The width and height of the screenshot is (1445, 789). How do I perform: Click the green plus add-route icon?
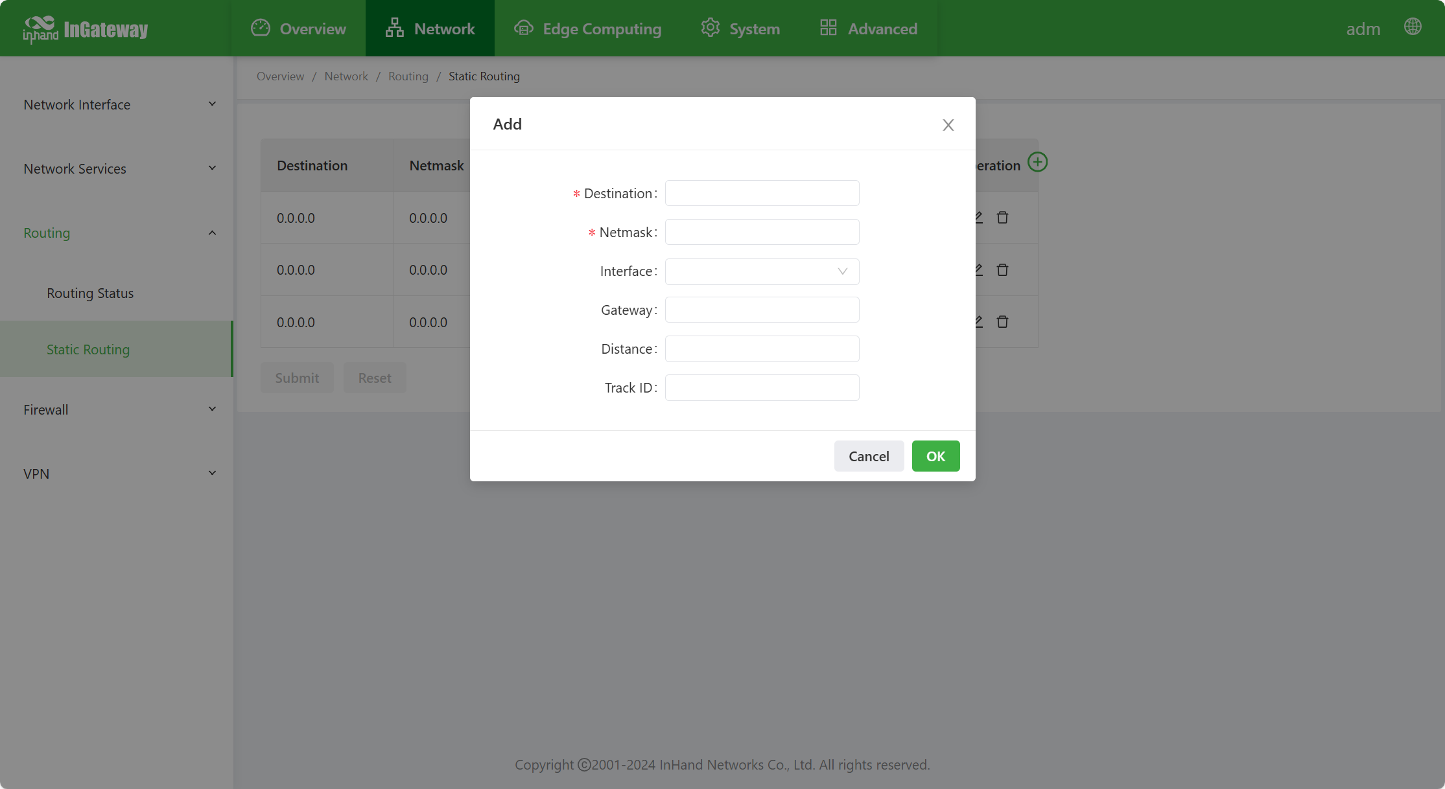pyautogui.click(x=1037, y=162)
